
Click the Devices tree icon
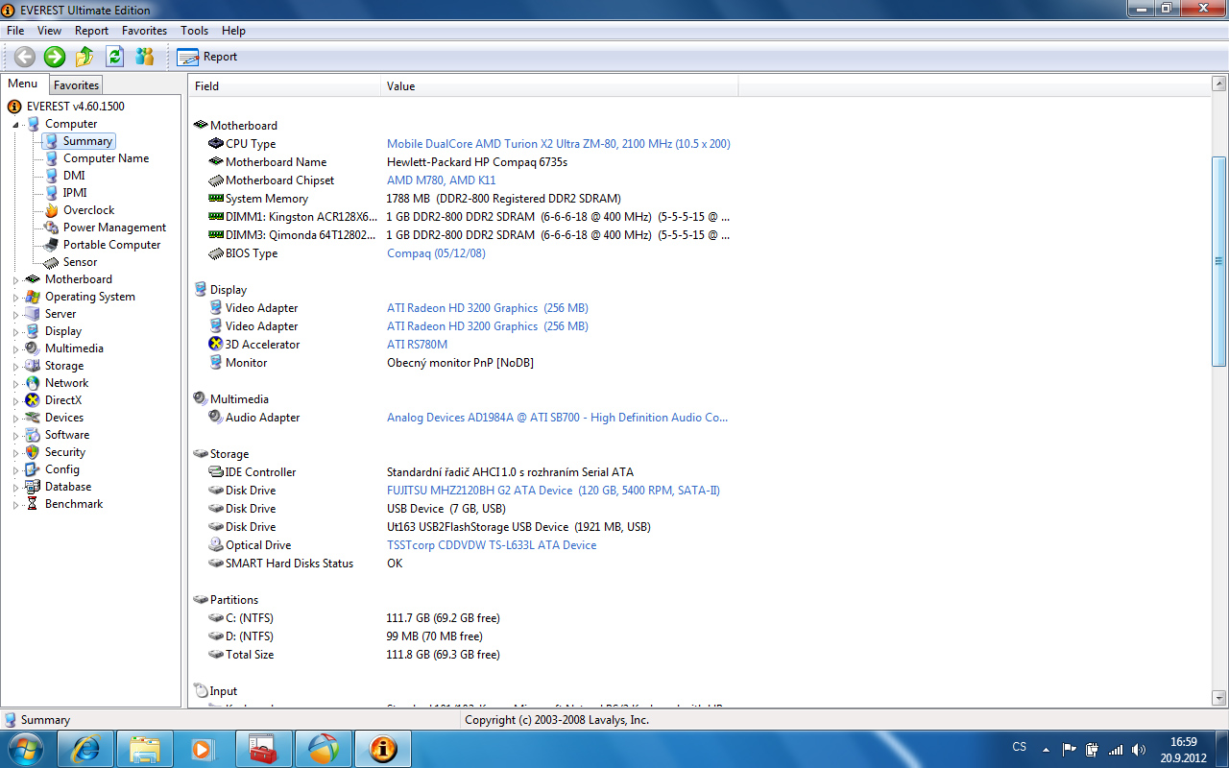tap(33, 418)
